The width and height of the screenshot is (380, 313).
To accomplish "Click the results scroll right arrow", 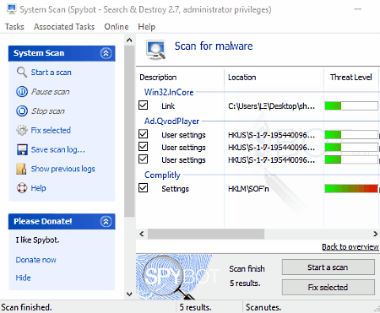I will pos(375,234).
